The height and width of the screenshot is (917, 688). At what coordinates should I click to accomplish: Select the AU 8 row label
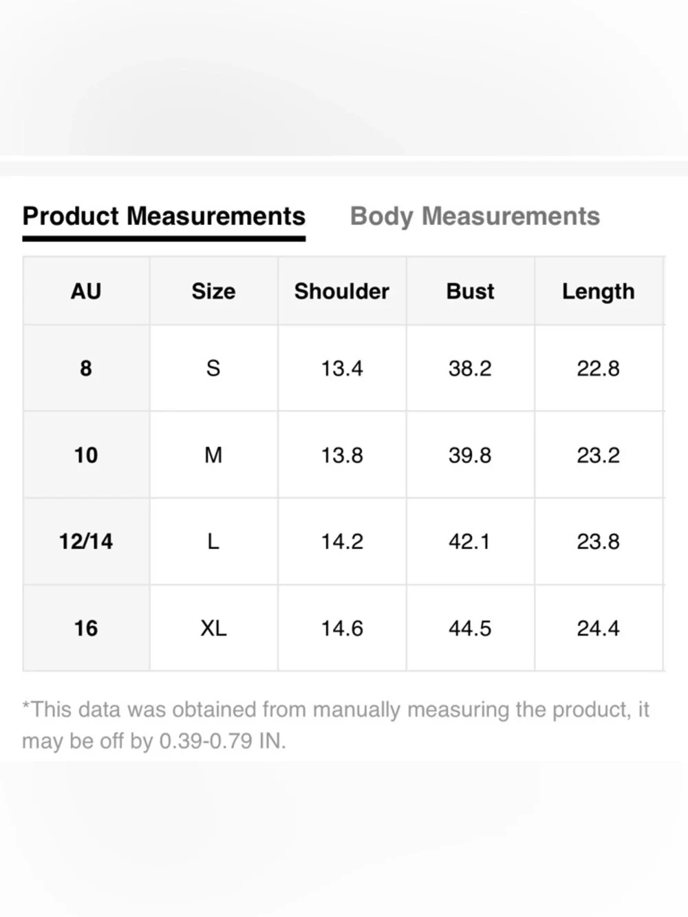pos(86,368)
